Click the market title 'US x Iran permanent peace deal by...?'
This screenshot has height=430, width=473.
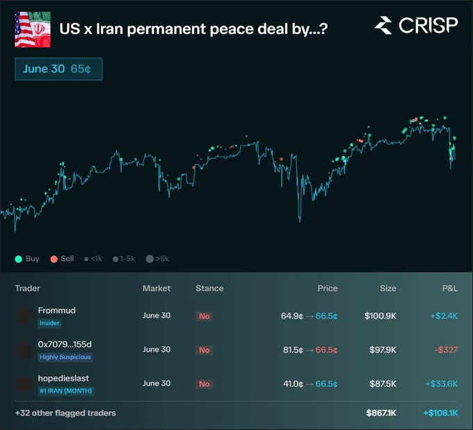tap(193, 29)
